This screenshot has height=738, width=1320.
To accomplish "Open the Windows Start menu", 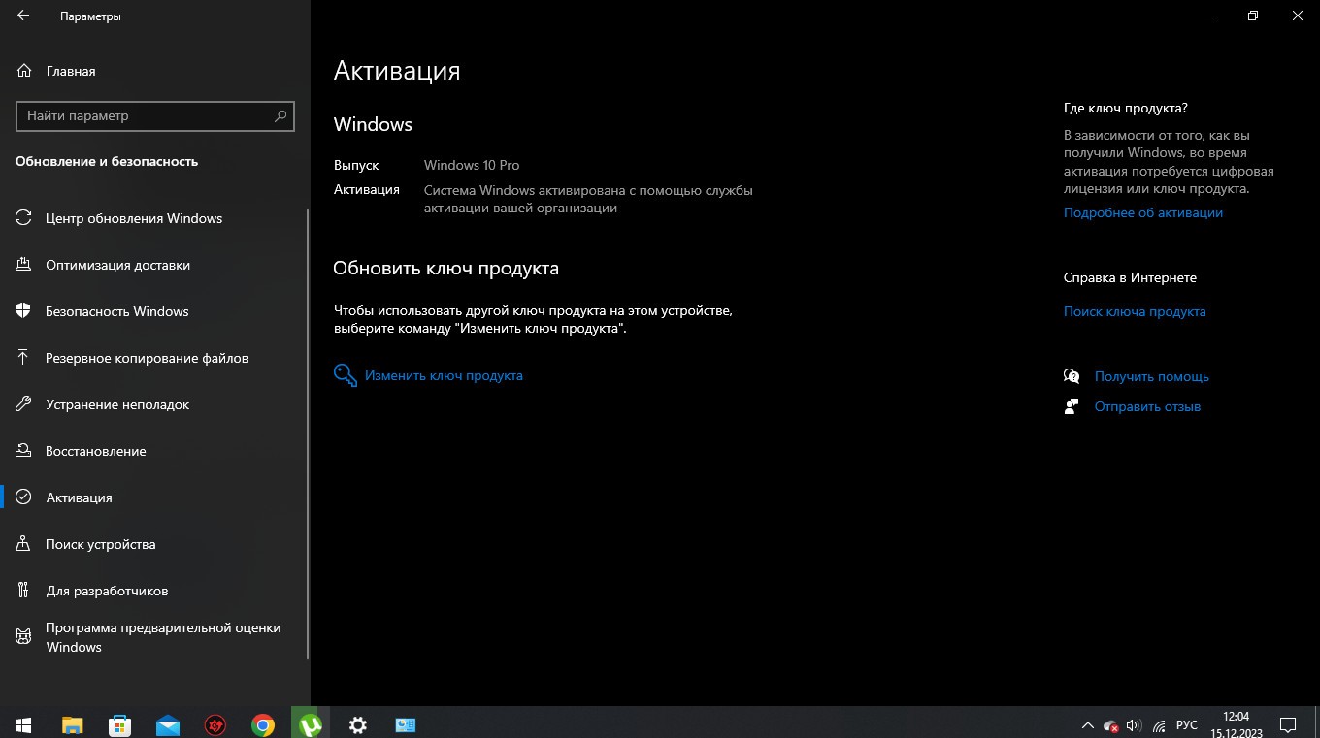I will (x=23, y=724).
